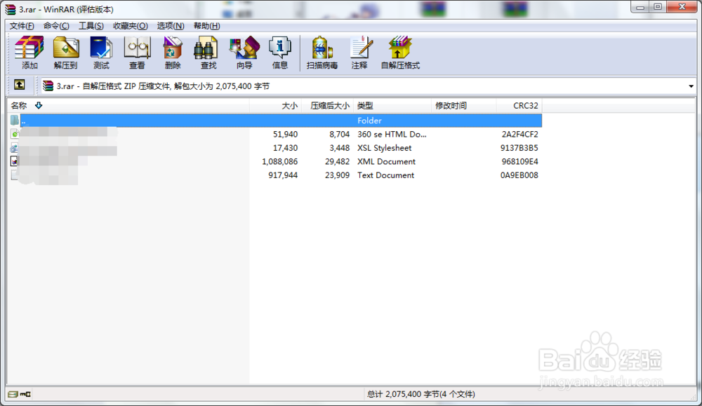Select the XSL Stylesheet file icon

point(15,148)
